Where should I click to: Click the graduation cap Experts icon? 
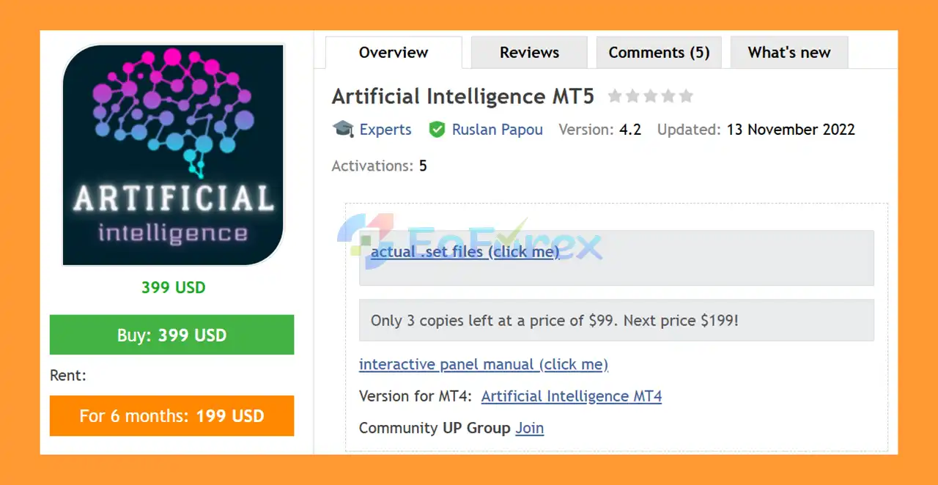(343, 130)
